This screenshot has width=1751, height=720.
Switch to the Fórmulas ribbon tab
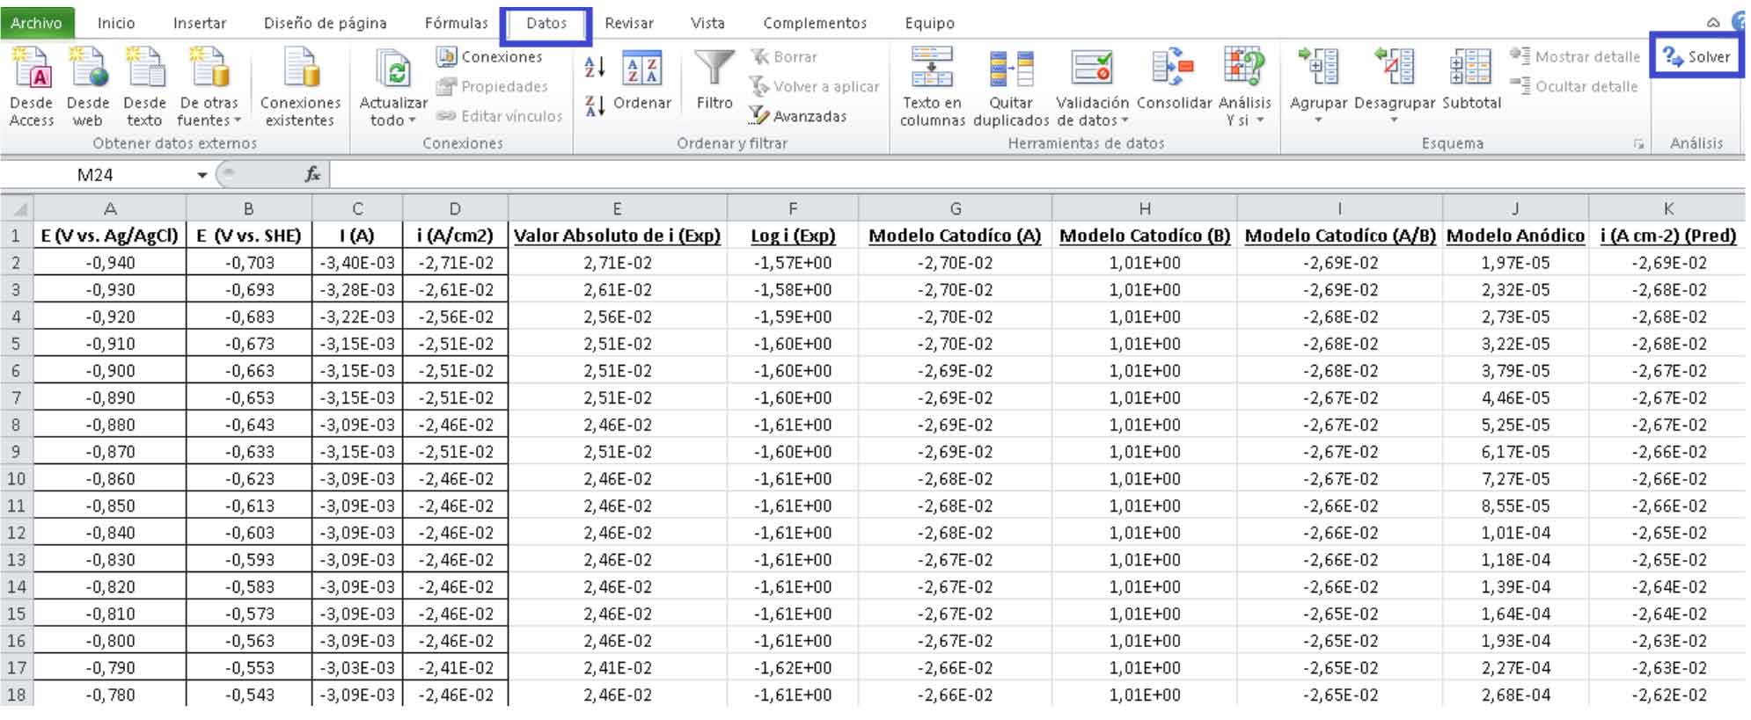[456, 23]
